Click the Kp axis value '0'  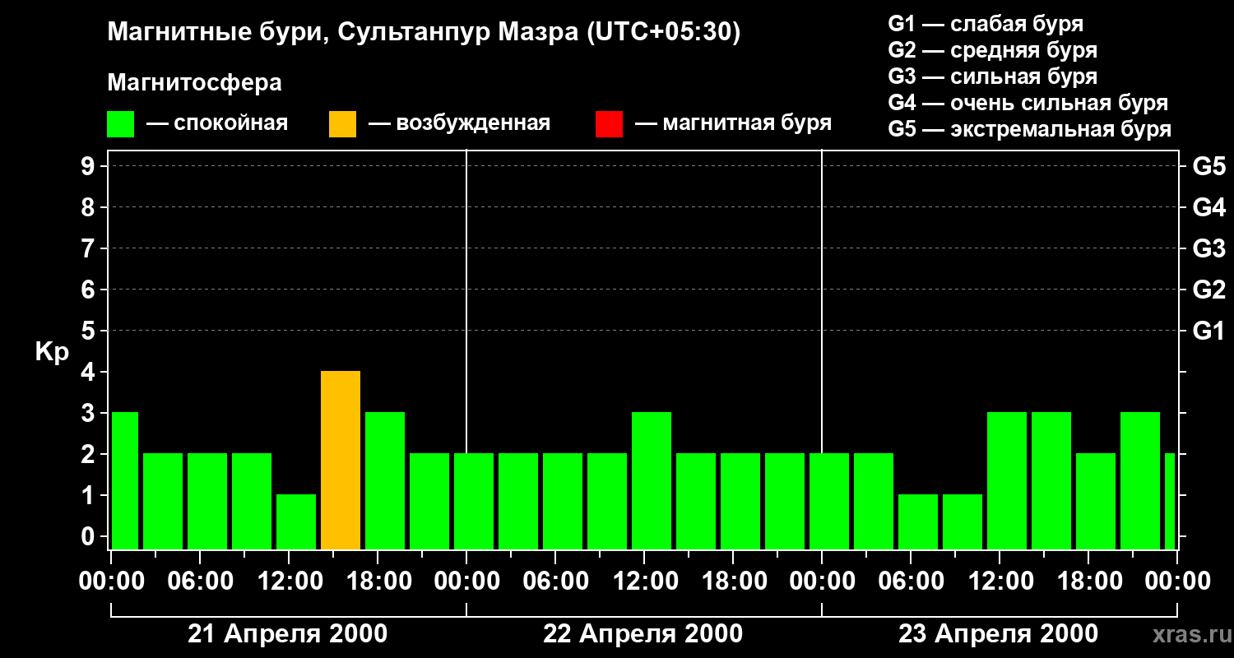(x=90, y=536)
